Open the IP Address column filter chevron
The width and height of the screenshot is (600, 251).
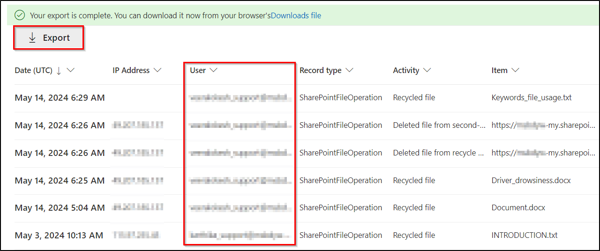(x=157, y=70)
